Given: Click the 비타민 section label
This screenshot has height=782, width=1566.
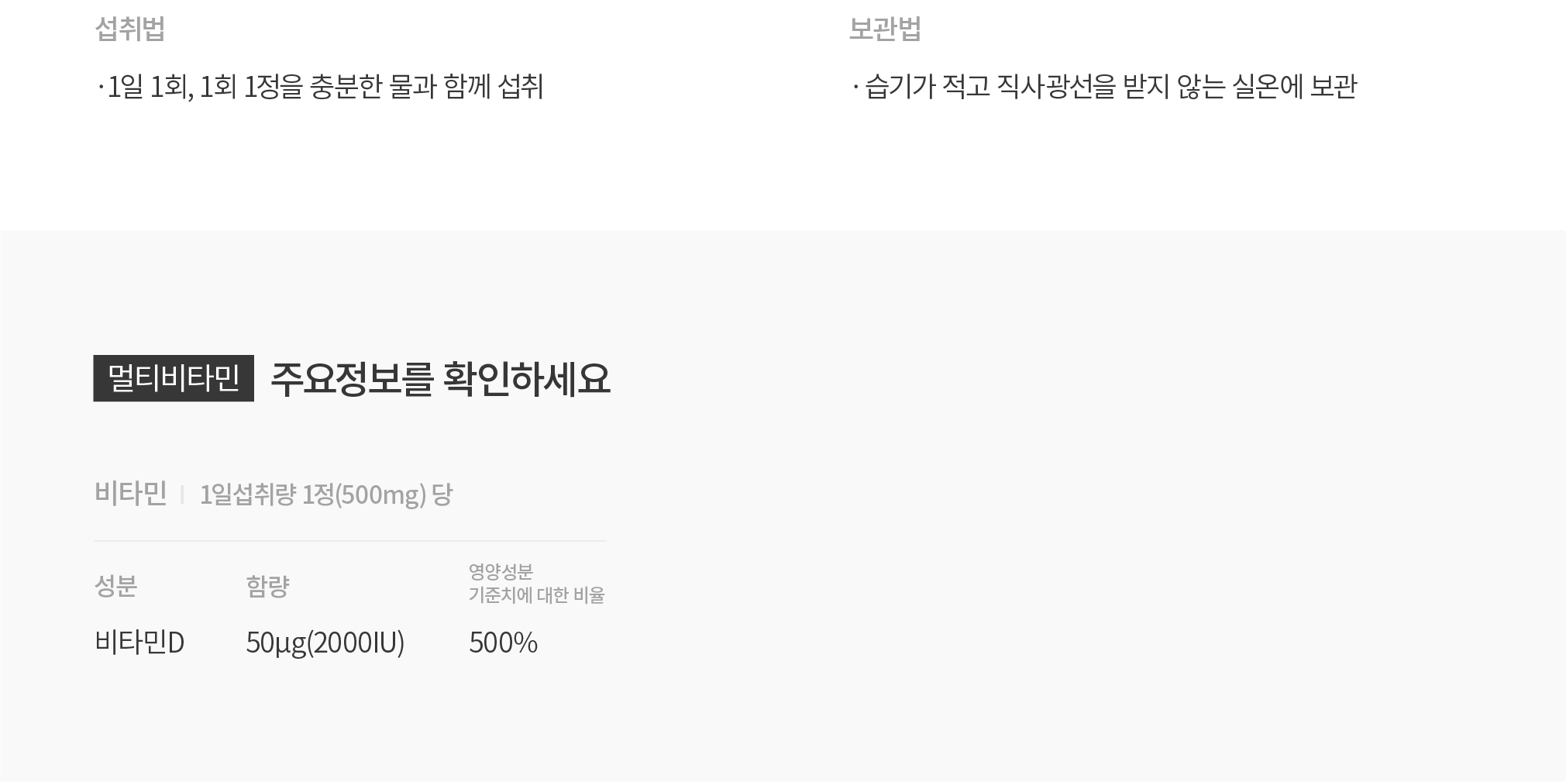Looking at the screenshot, I should 130,494.
